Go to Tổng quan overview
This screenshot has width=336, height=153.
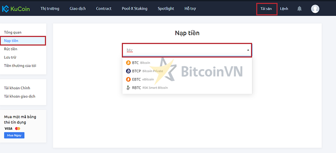(x=13, y=32)
